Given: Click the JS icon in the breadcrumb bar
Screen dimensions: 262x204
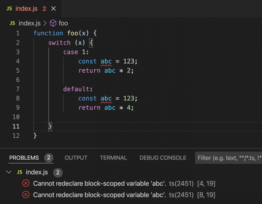Looking at the screenshot, I should pos(12,23).
